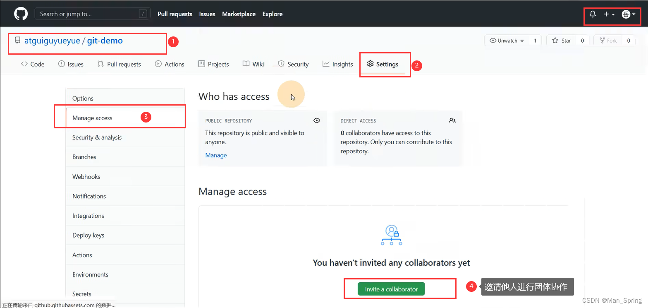Click the Actions play icon
Image resolution: width=648 pixels, height=308 pixels.
158,64
